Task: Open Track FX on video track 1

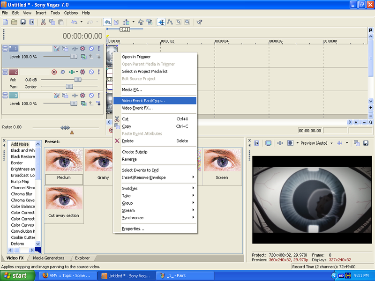Action: point(82,49)
